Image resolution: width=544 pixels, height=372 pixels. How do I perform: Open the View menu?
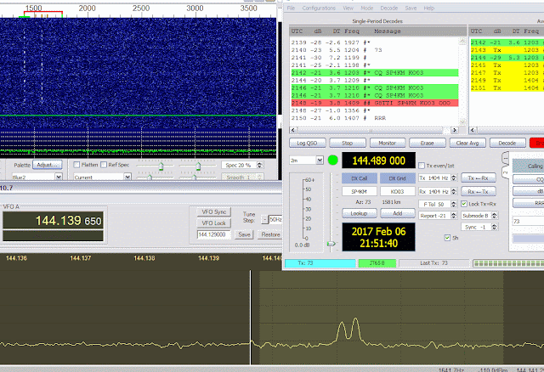click(x=348, y=8)
